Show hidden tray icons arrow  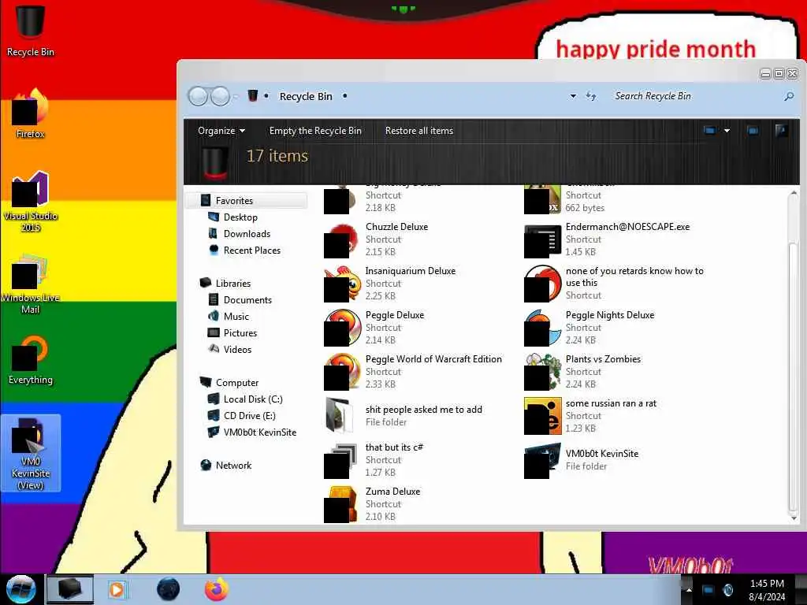tap(689, 589)
